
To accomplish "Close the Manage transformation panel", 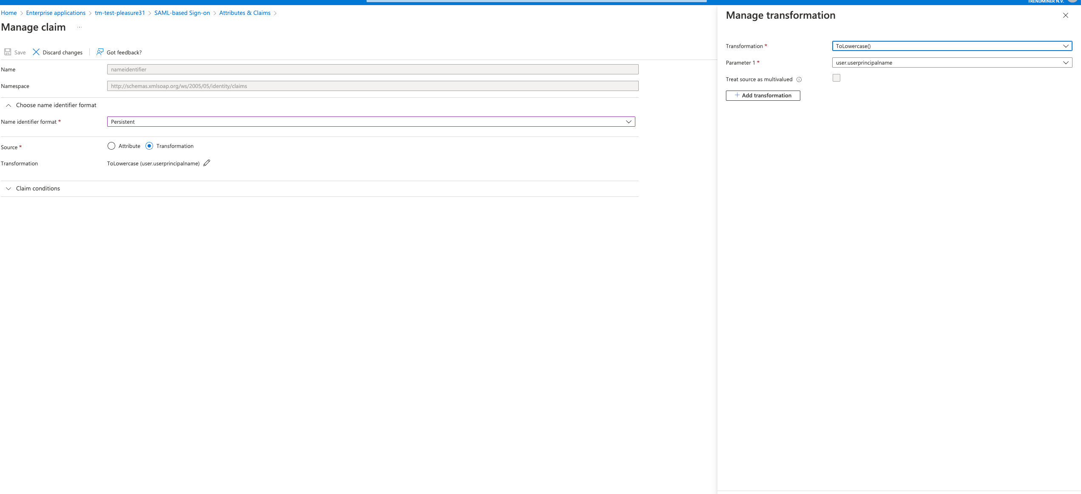I will pos(1066,15).
